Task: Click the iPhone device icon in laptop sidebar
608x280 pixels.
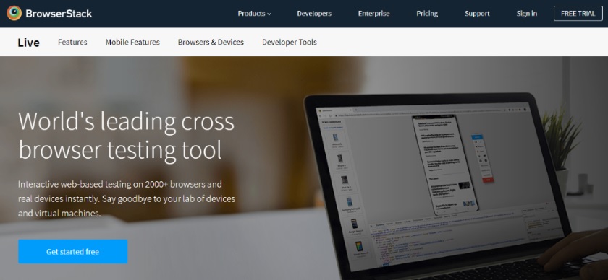Action: 335,138
